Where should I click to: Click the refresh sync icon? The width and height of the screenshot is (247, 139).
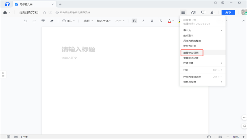[215, 2]
